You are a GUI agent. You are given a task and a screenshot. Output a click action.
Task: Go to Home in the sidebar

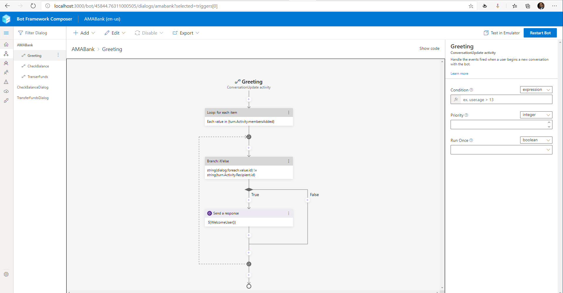(6, 45)
